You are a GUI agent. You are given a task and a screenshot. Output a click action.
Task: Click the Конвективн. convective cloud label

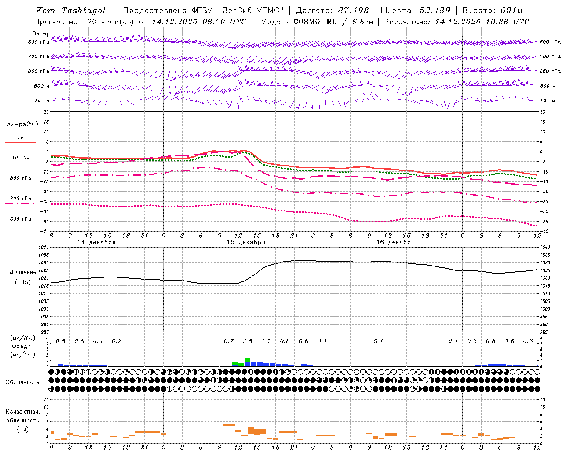tap(22, 412)
